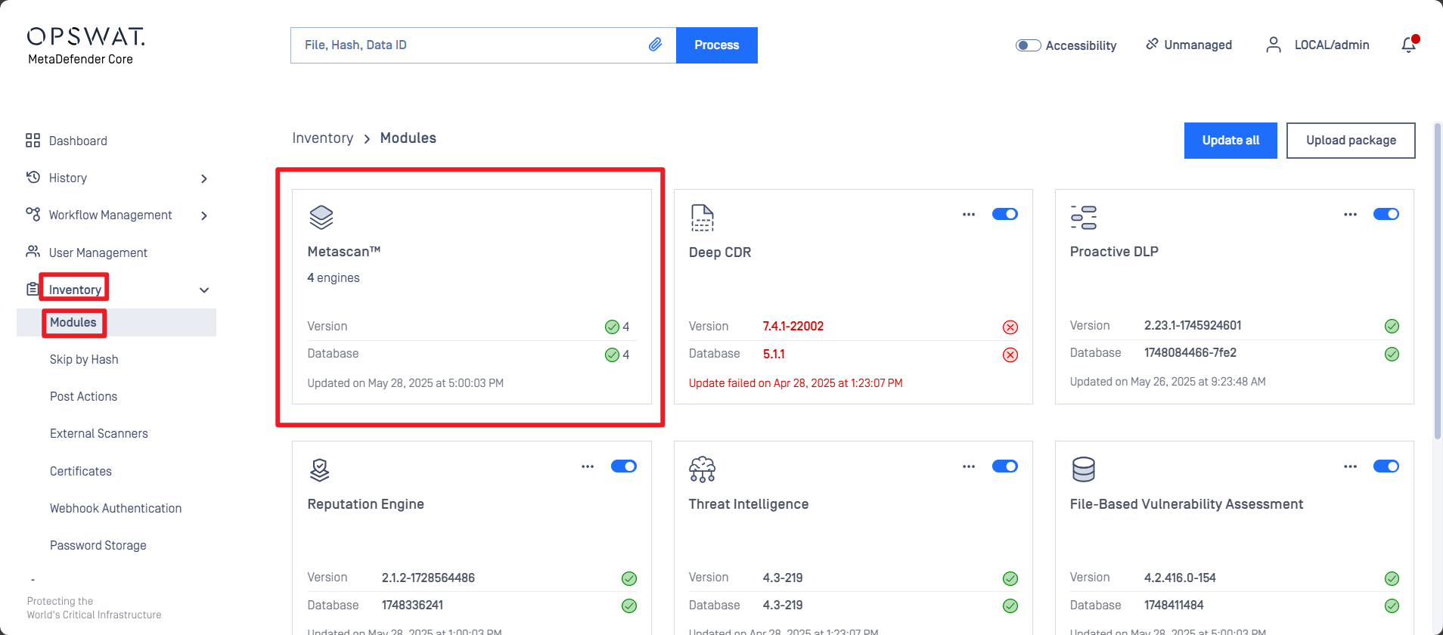The width and height of the screenshot is (1443, 635).
Task: Click the Unmanaged link-broken icon
Action: pyautogui.click(x=1152, y=44)
